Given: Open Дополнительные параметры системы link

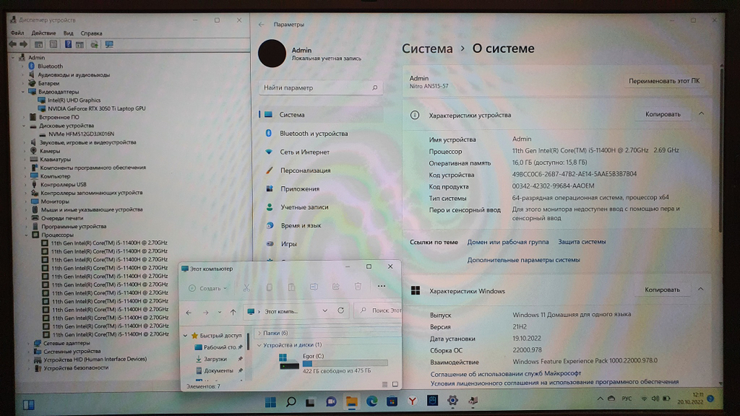Looking at the screenshot, I should pyautogui.click(x=523, y=259).
